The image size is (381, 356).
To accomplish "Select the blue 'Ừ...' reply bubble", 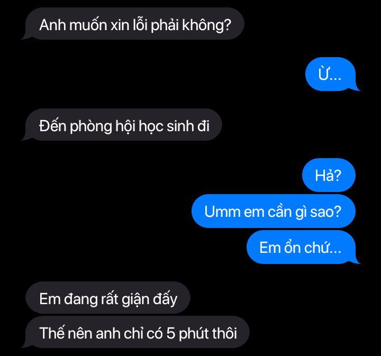I will tap(330, 74).
